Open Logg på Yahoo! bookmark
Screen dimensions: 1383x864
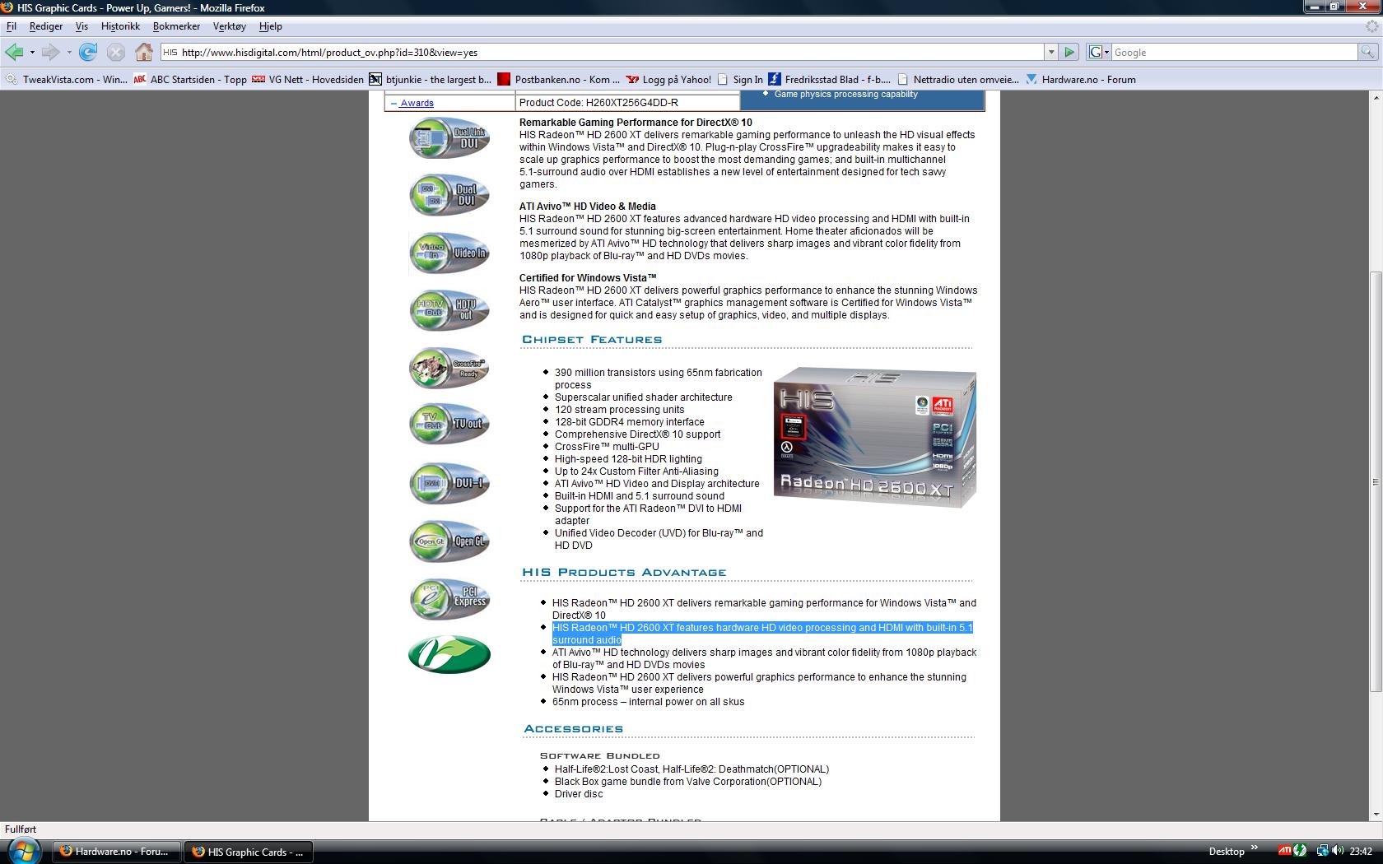click(668, 80)
